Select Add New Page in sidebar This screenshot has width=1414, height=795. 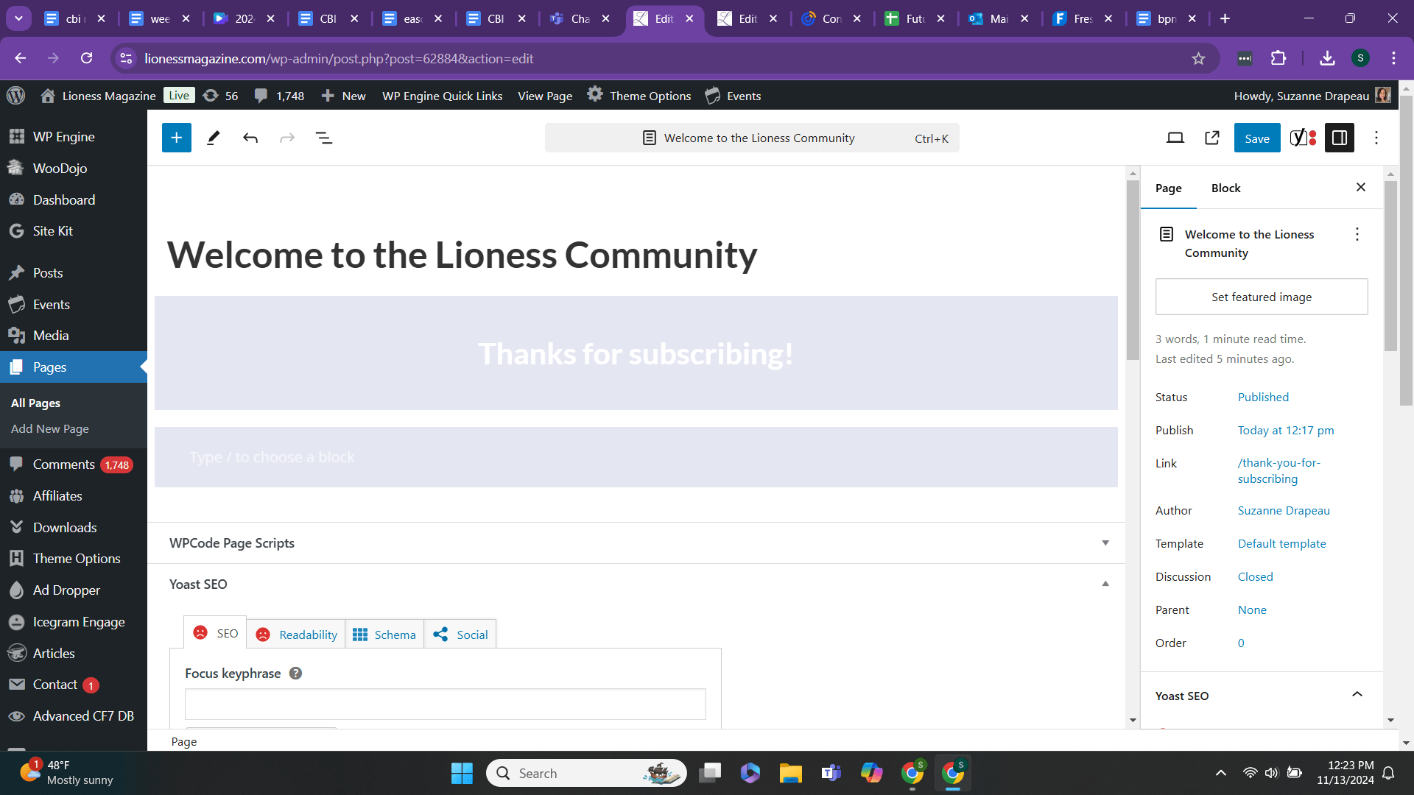tap(50, 428)
